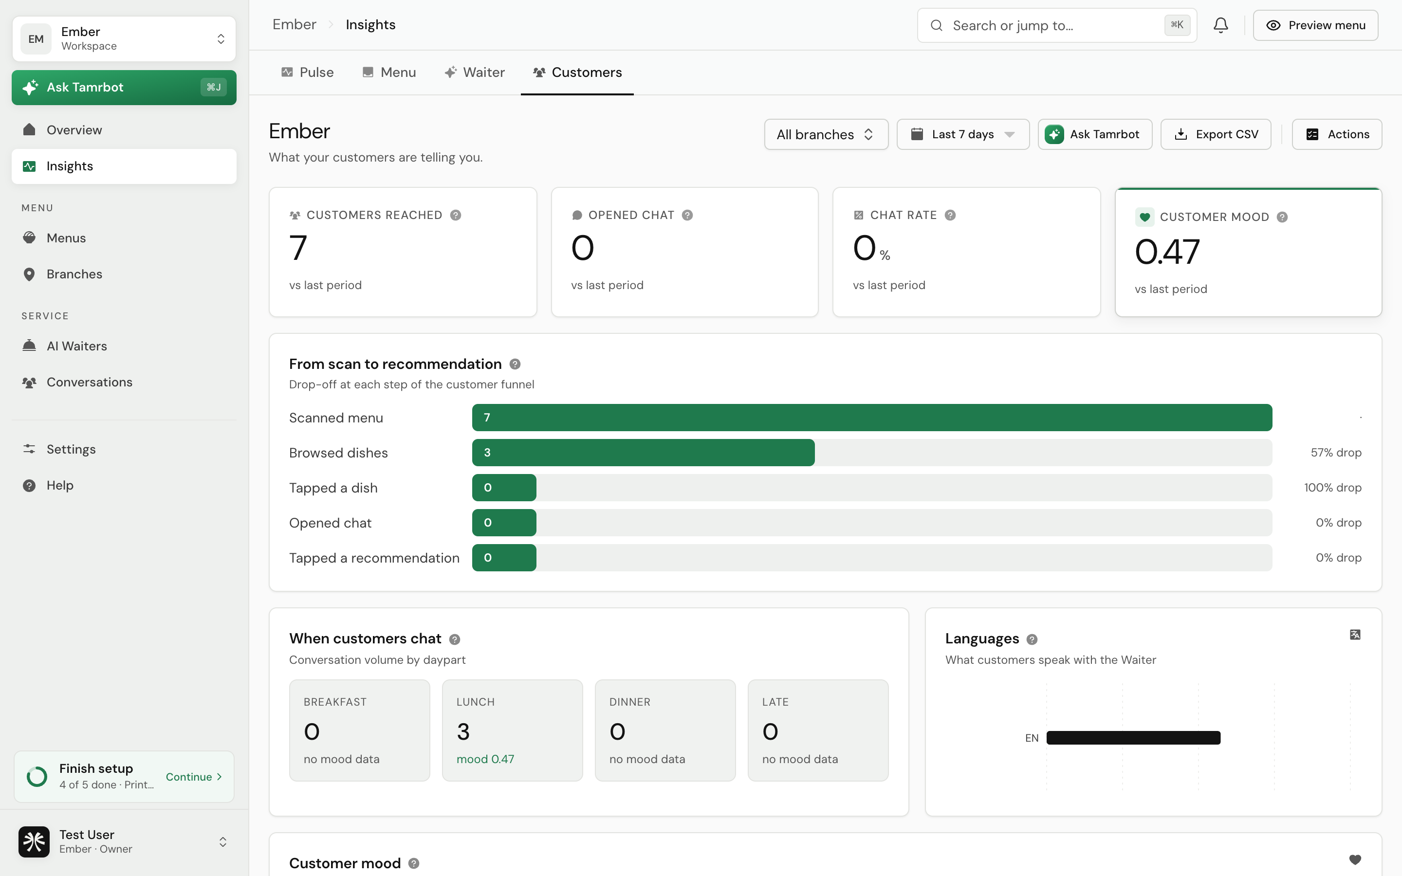Click the help icon beside Customers Reached
Viewport: 1402px width, 876px height.
click(455, 215)
